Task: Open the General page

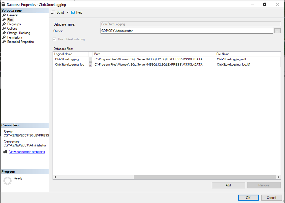Action: click(x=12, y=15)
